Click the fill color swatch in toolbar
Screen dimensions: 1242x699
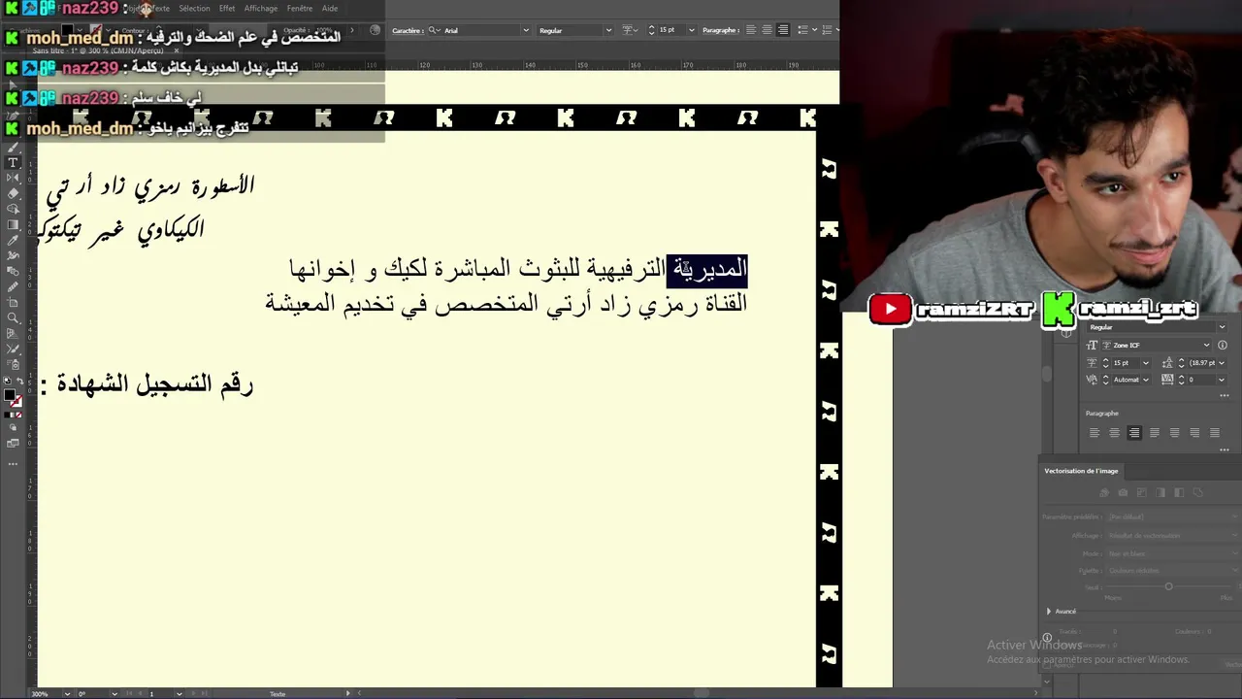point(11,395)
